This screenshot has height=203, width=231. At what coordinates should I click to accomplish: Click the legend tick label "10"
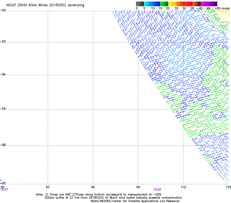pyautogui.click(x=153, y=8)
